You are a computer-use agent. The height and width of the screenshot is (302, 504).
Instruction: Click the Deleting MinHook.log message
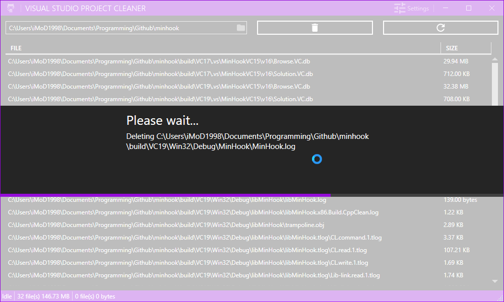coord(247,141)
